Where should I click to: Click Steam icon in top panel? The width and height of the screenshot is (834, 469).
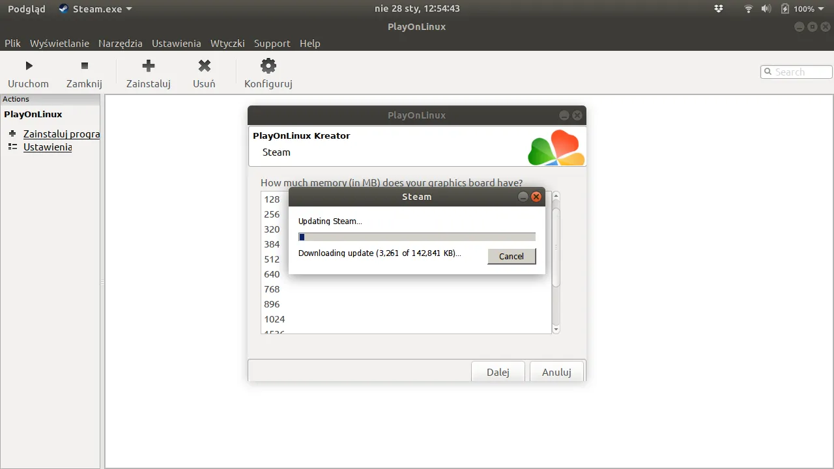63,8
